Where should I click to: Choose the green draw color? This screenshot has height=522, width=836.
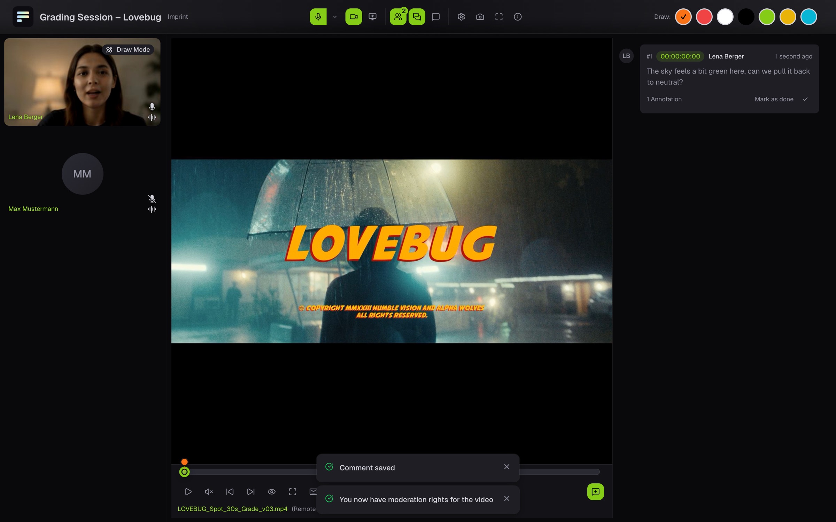pos(767,17)
